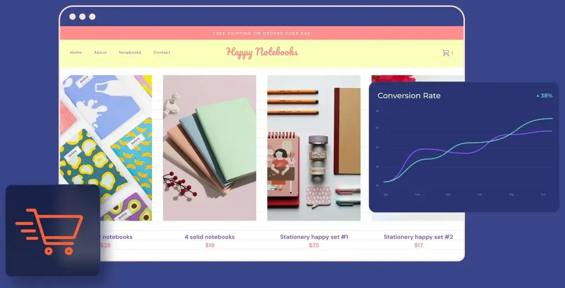
Task: Click the free shipping announcement banner
Action: click(x=262, y=33)
